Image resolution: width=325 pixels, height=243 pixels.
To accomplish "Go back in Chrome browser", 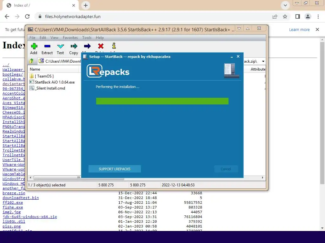I will tap(7, 16).
